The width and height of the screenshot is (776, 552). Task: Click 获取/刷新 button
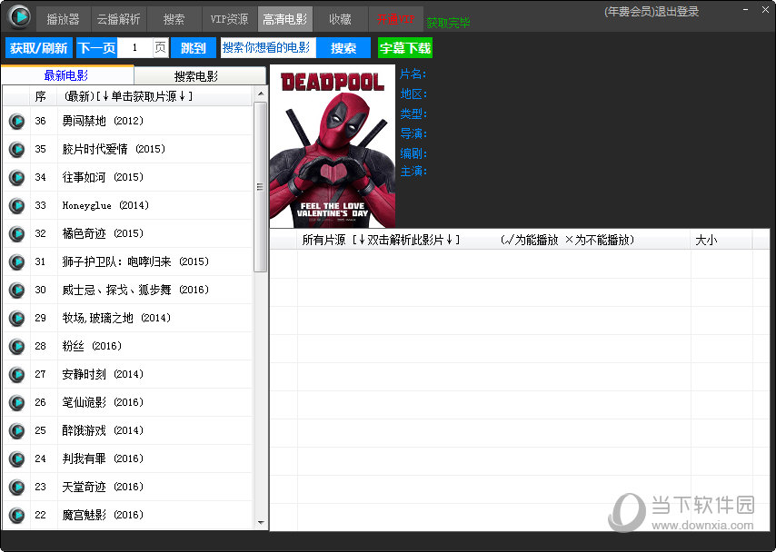point(39,48)
